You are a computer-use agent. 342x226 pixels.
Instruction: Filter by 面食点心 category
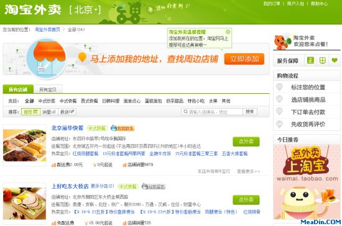(x=132, y=101)
